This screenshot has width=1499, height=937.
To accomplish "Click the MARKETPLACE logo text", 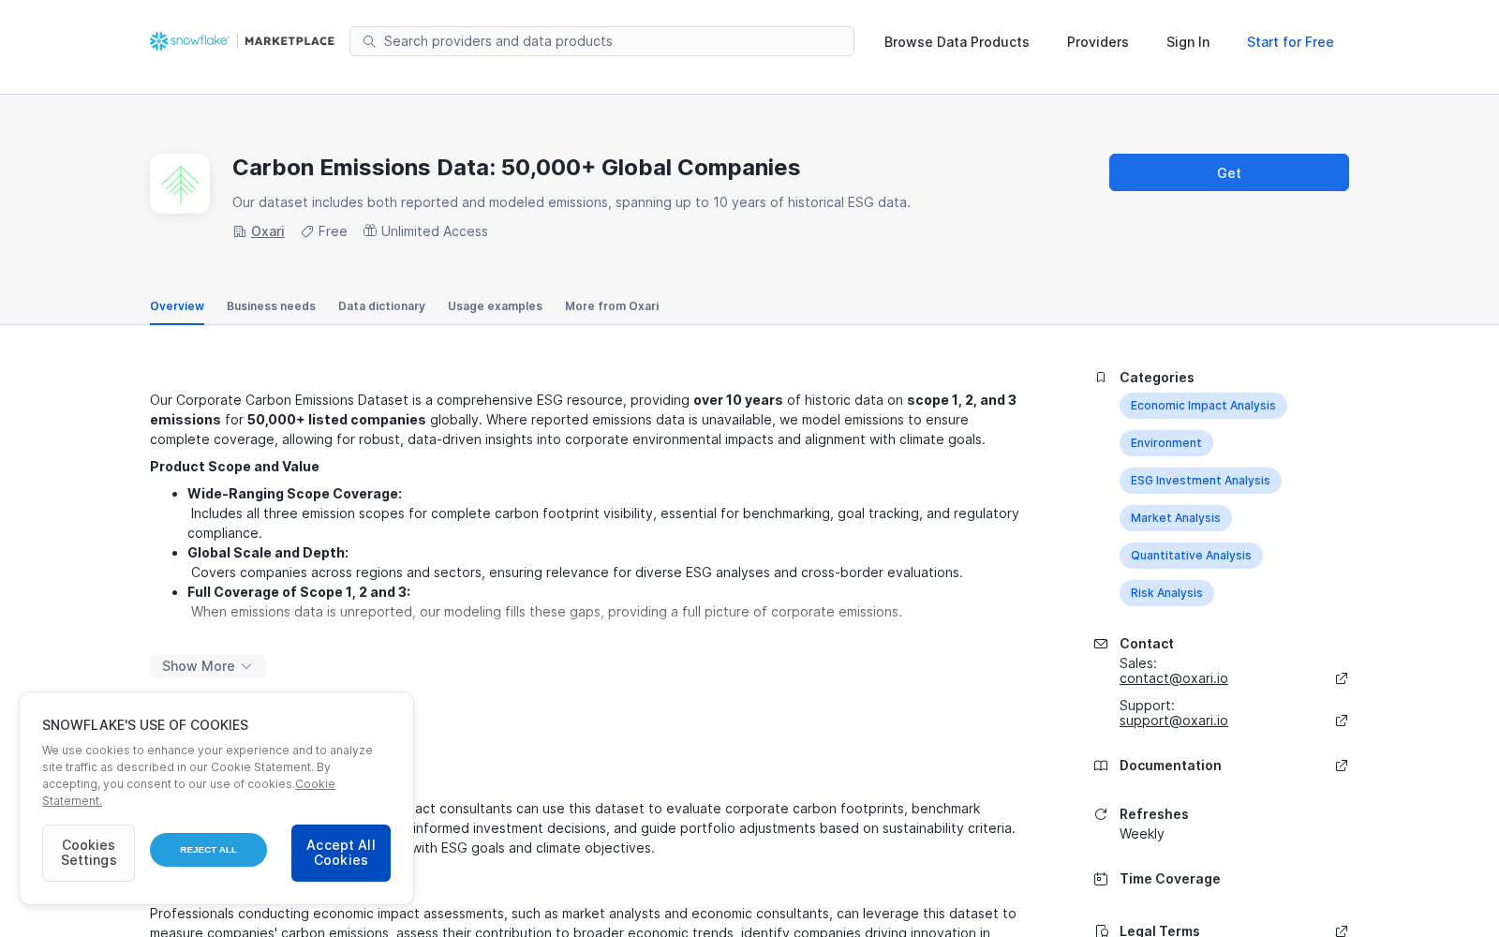I will coord(289,41).
